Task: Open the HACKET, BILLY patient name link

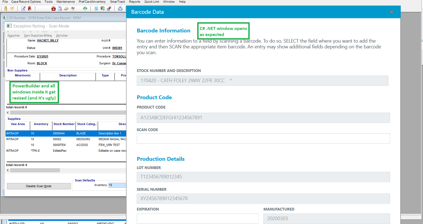Action: tap(48, 40)
